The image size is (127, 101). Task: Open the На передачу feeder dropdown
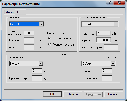[41, 63]
